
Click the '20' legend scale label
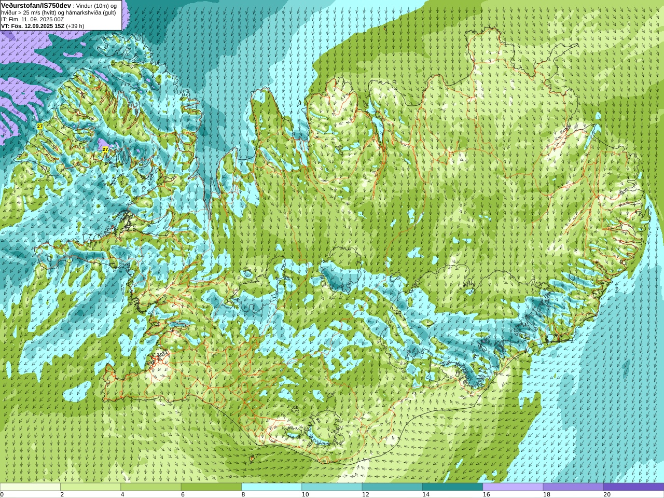607,495
